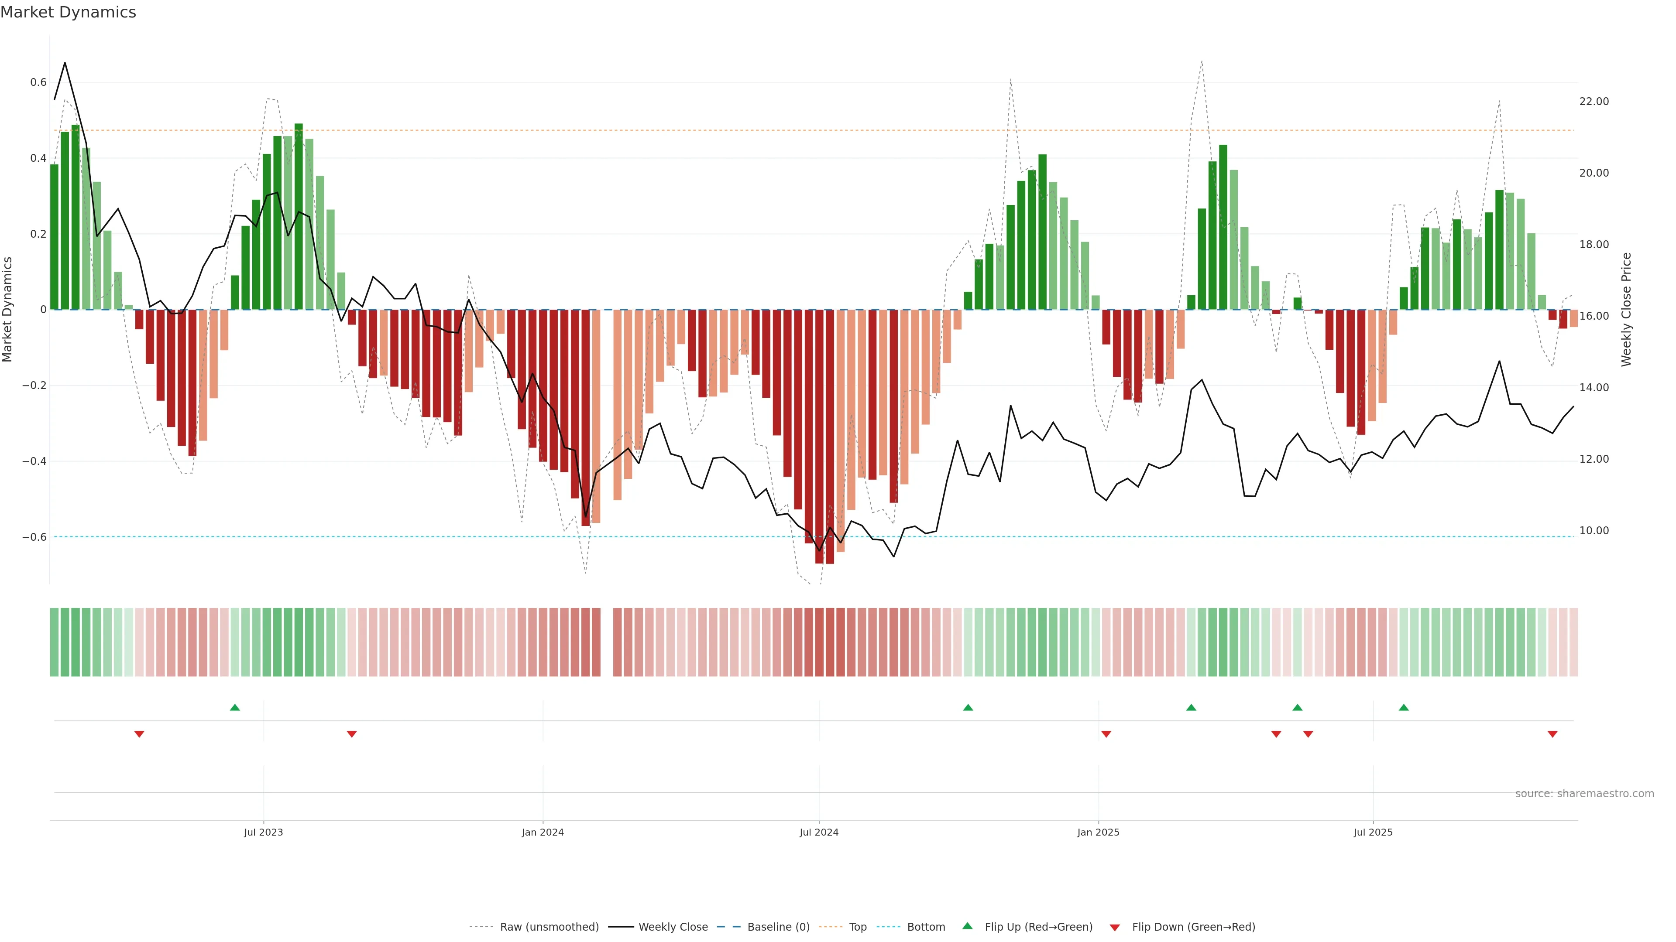This screenshot has height=942, width=1676.
Task: Click the leftmost red flip-down triangle marker
Action: tap(139, 734)
